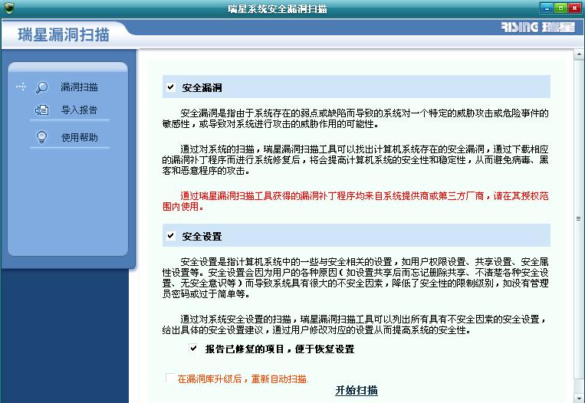
Task: Click the 开始扫描 link
Action: coord(357,390)
